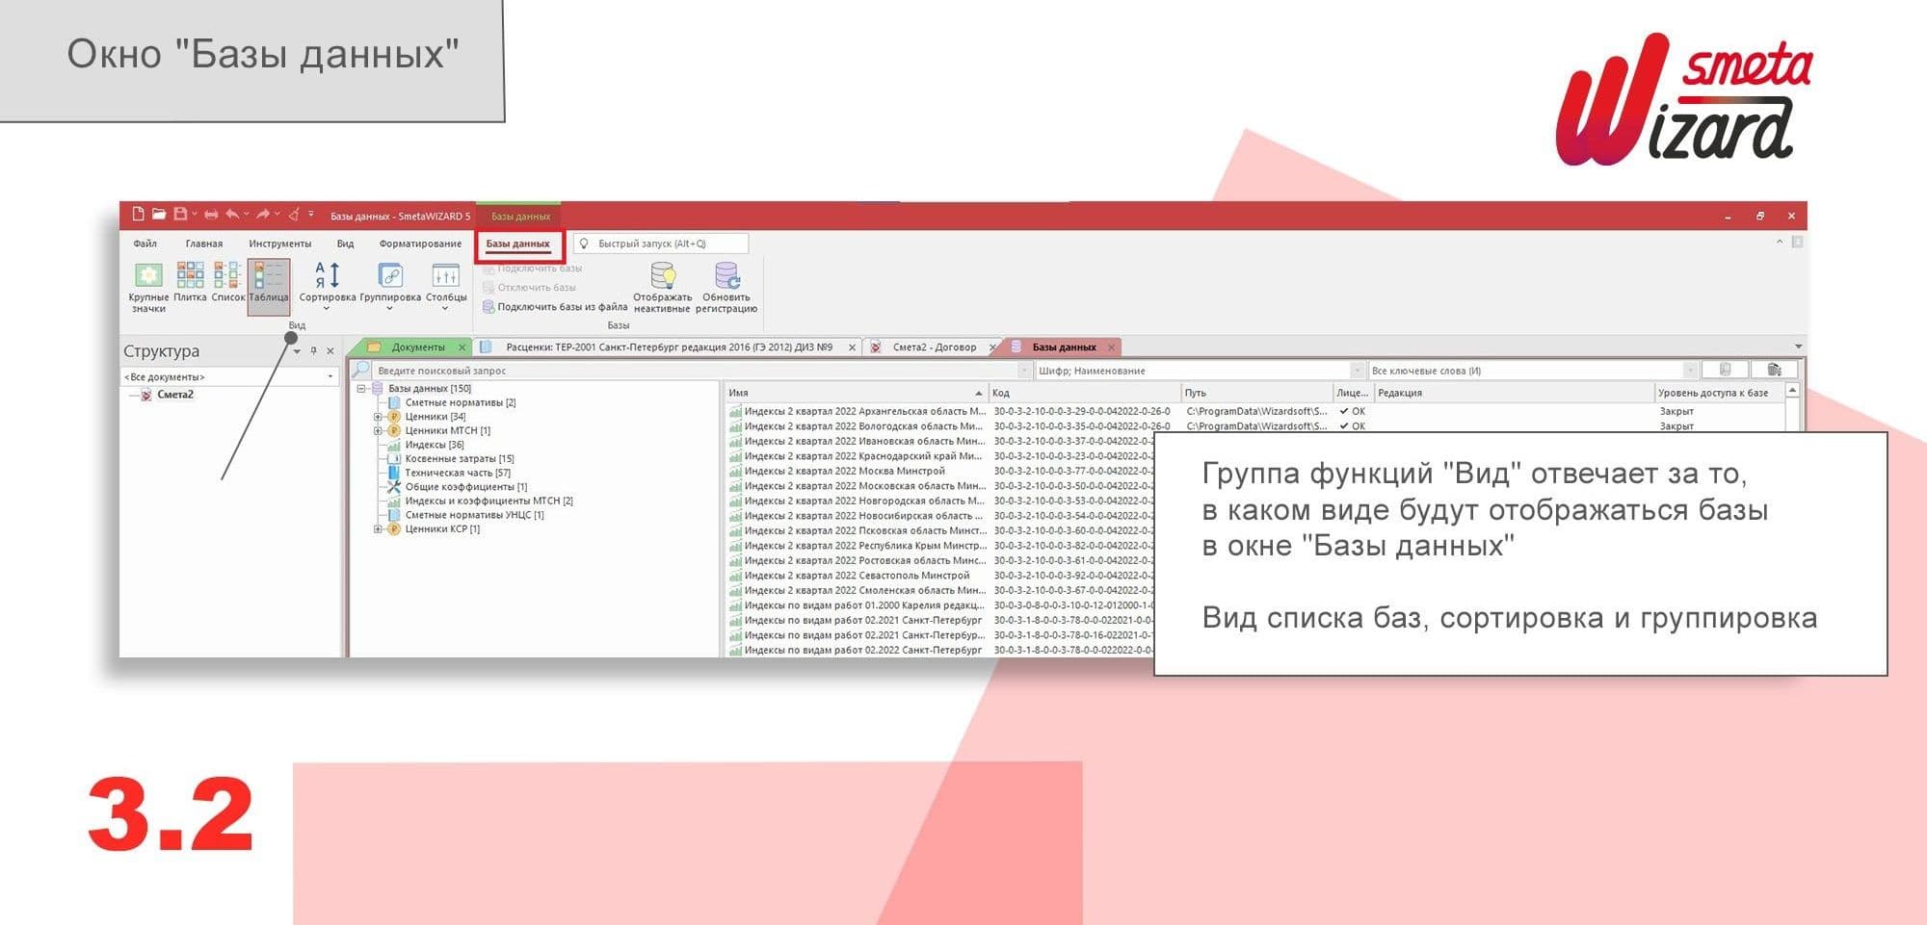
Task: Switch to Расценки ТЕР-2001 Санкт-Петербург tab
Action: 669,347
